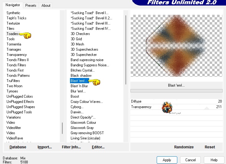226x164 pixels.
Task: Click the Apply button
Action: coord(167,160)
